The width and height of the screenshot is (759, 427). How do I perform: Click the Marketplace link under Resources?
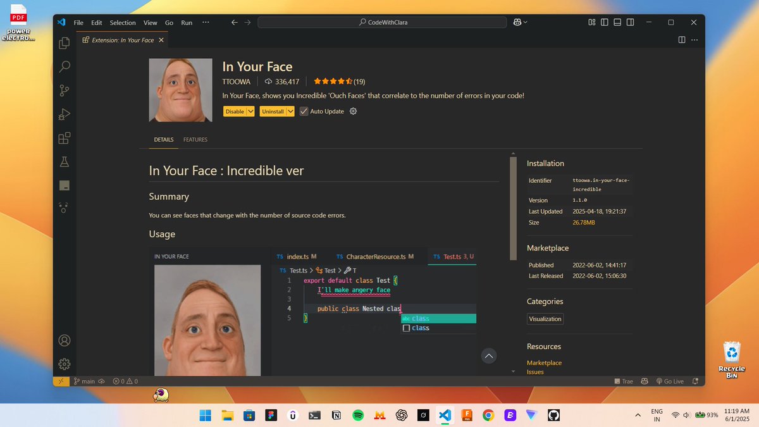tap(544, 362)
